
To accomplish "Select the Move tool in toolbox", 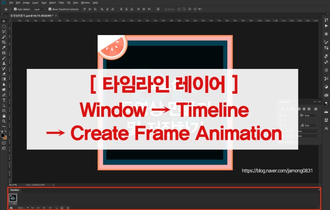I will tap(4, 21).
